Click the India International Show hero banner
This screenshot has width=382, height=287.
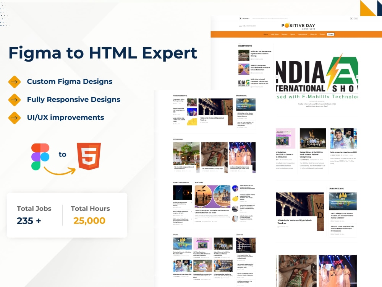click(x=317, y=76)
